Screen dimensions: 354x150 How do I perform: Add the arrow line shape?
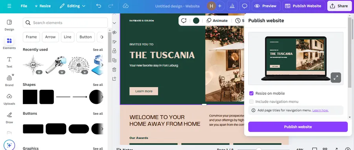point(80,97)
